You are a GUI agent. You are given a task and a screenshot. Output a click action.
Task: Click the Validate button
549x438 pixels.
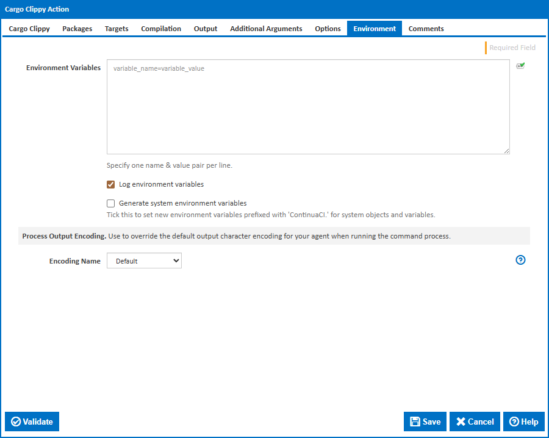[x=32, y=422]
